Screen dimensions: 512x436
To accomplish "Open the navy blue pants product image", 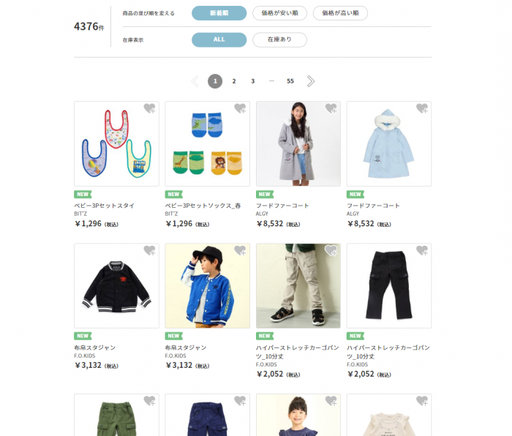I will click(x=207, y=415).
